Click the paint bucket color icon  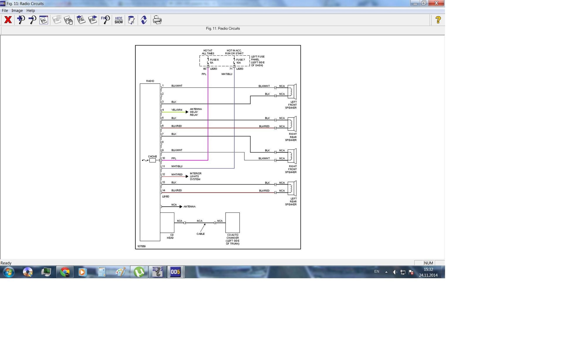click(x=131, y=20)
